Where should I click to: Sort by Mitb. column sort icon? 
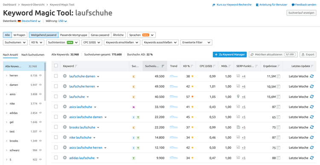(230, 66)
